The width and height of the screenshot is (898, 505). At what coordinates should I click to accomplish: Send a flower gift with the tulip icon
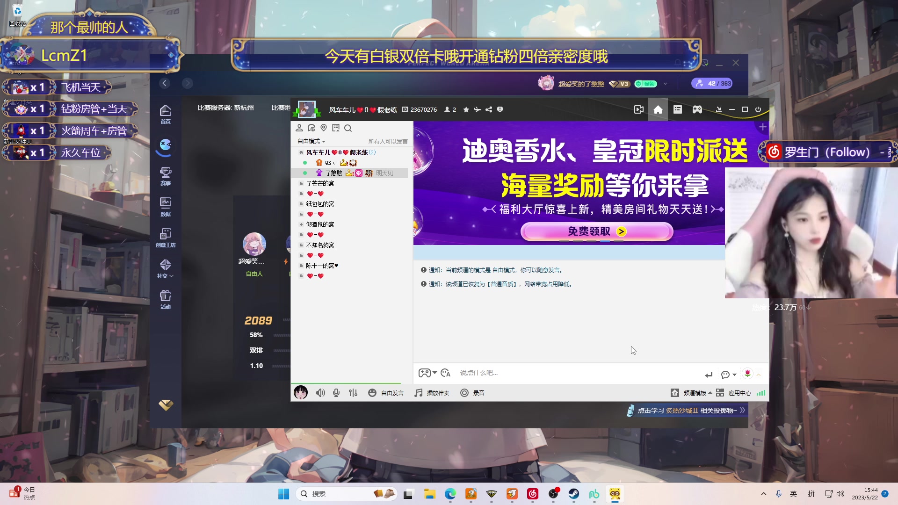747,374
